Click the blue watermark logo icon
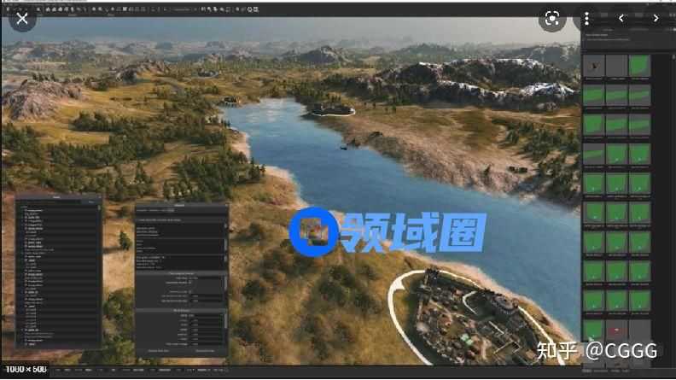 pyautogui.click(x=311, y=231)
